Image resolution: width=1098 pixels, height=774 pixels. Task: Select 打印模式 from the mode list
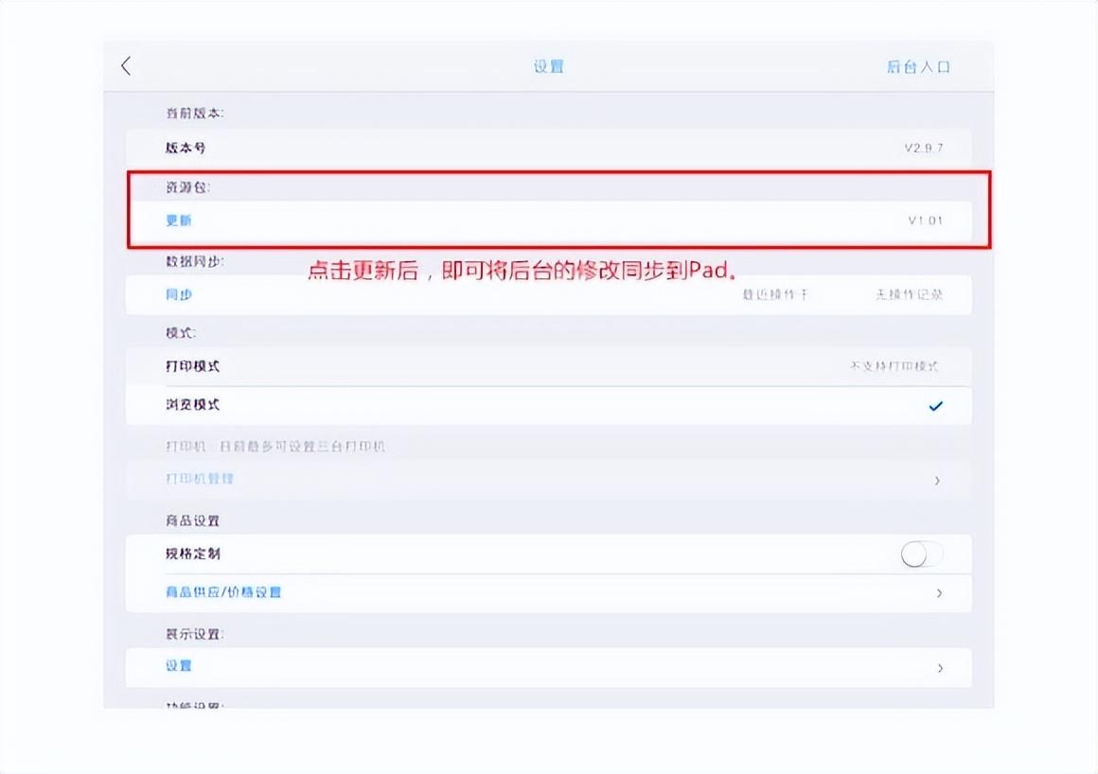[192, 365]
